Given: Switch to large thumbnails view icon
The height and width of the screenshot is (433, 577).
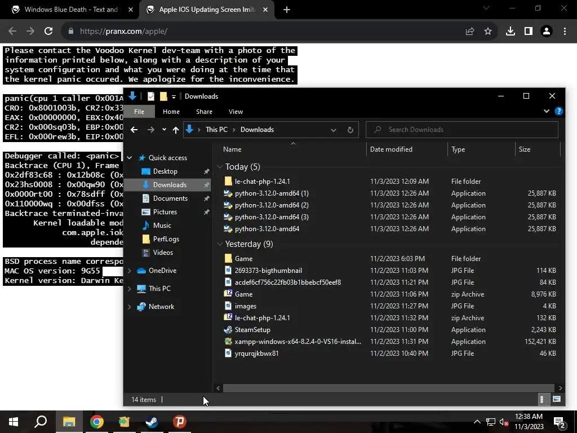Looking at the screenshot, I should point(556,400).
